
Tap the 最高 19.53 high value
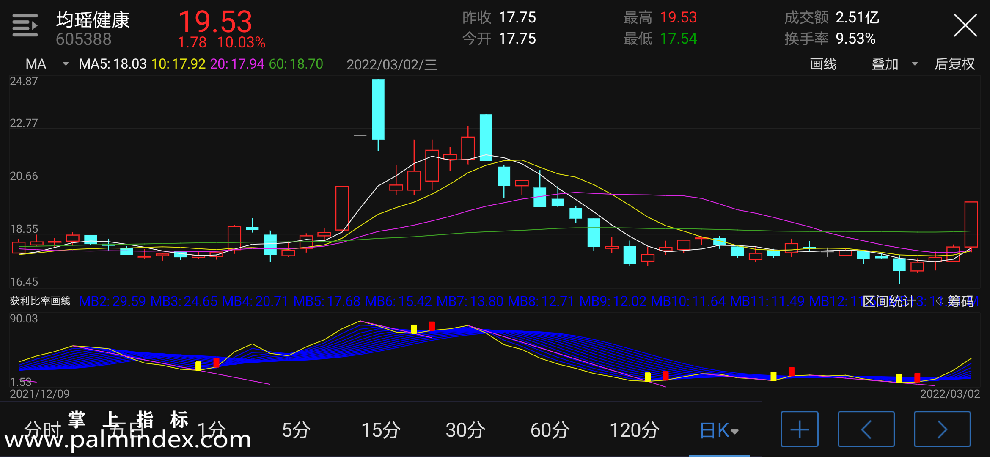(660, 18)
